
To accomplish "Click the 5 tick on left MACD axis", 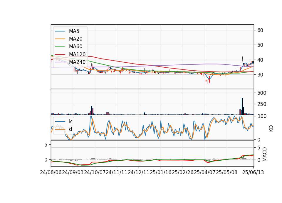I will click(46, 145).
